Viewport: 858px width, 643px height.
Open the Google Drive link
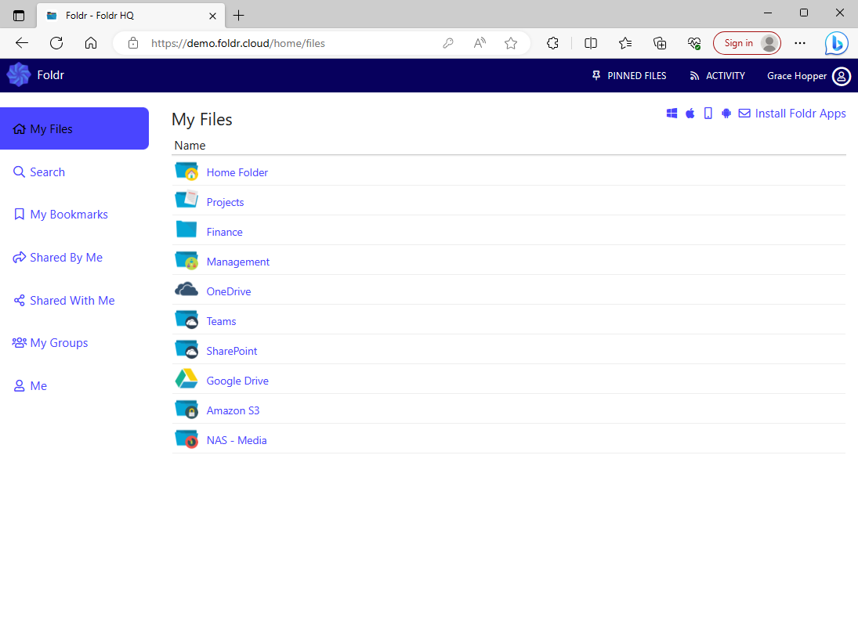click(x=237, y=381)
